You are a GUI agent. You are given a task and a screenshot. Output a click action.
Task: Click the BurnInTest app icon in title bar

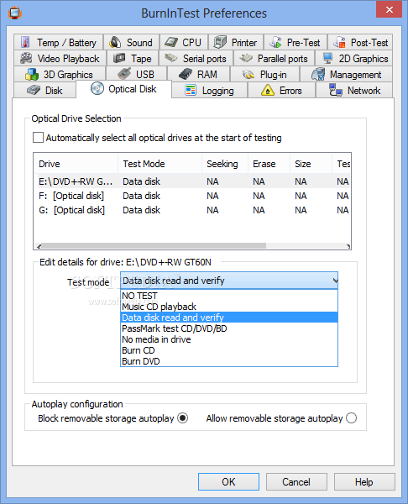coord(15,13)
